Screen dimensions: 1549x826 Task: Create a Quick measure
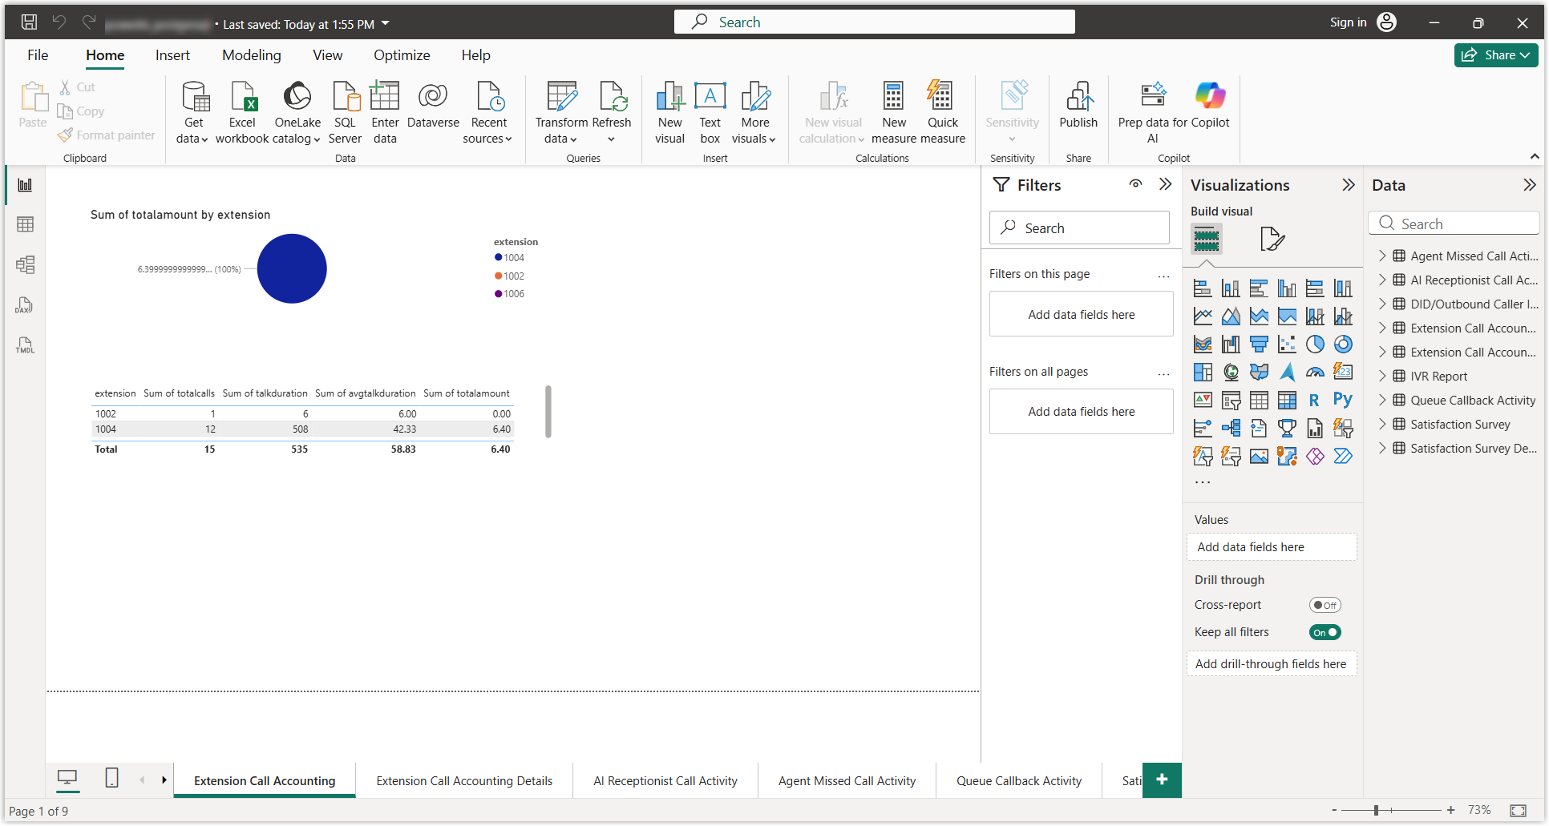pyautogui.click(x=943, y=112)
